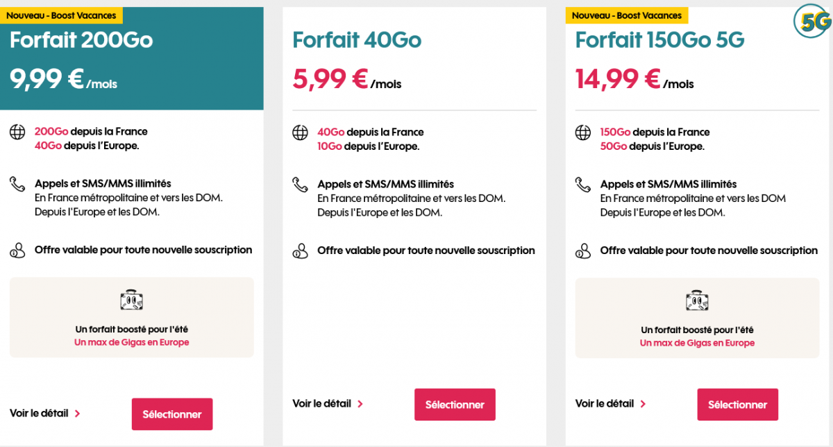Click 'Un max de Gigas en Europe' in 150Go card
Image resolution: width=833 pixels, height=447 pixels.
point(697,343)
